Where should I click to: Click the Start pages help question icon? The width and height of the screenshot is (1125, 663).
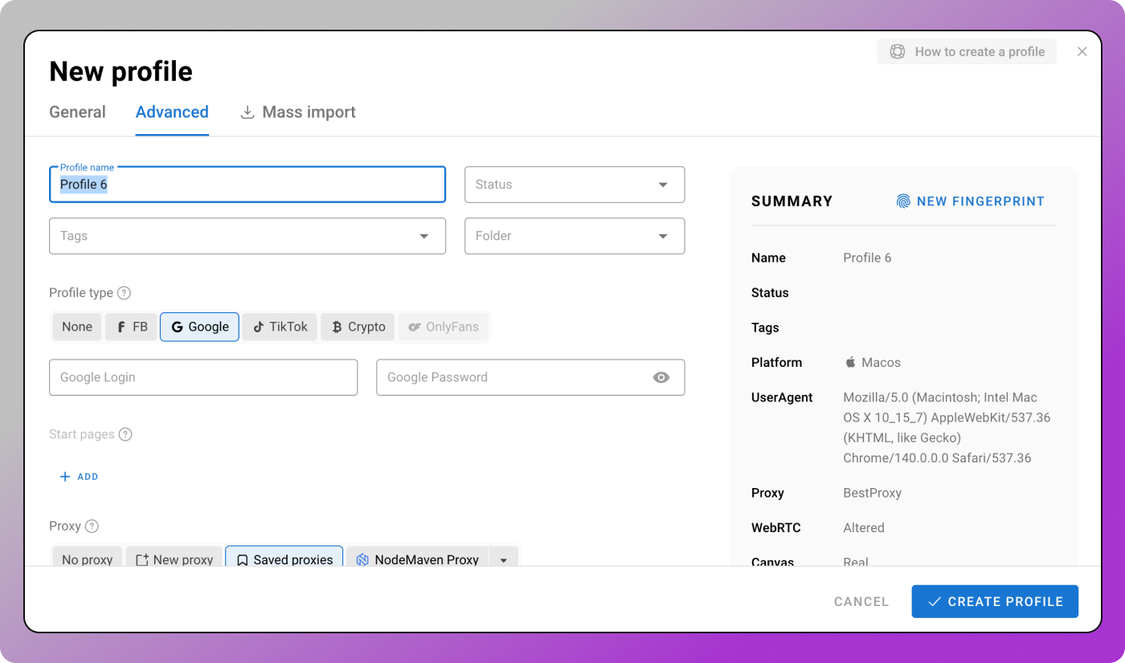tap(125, 434)
